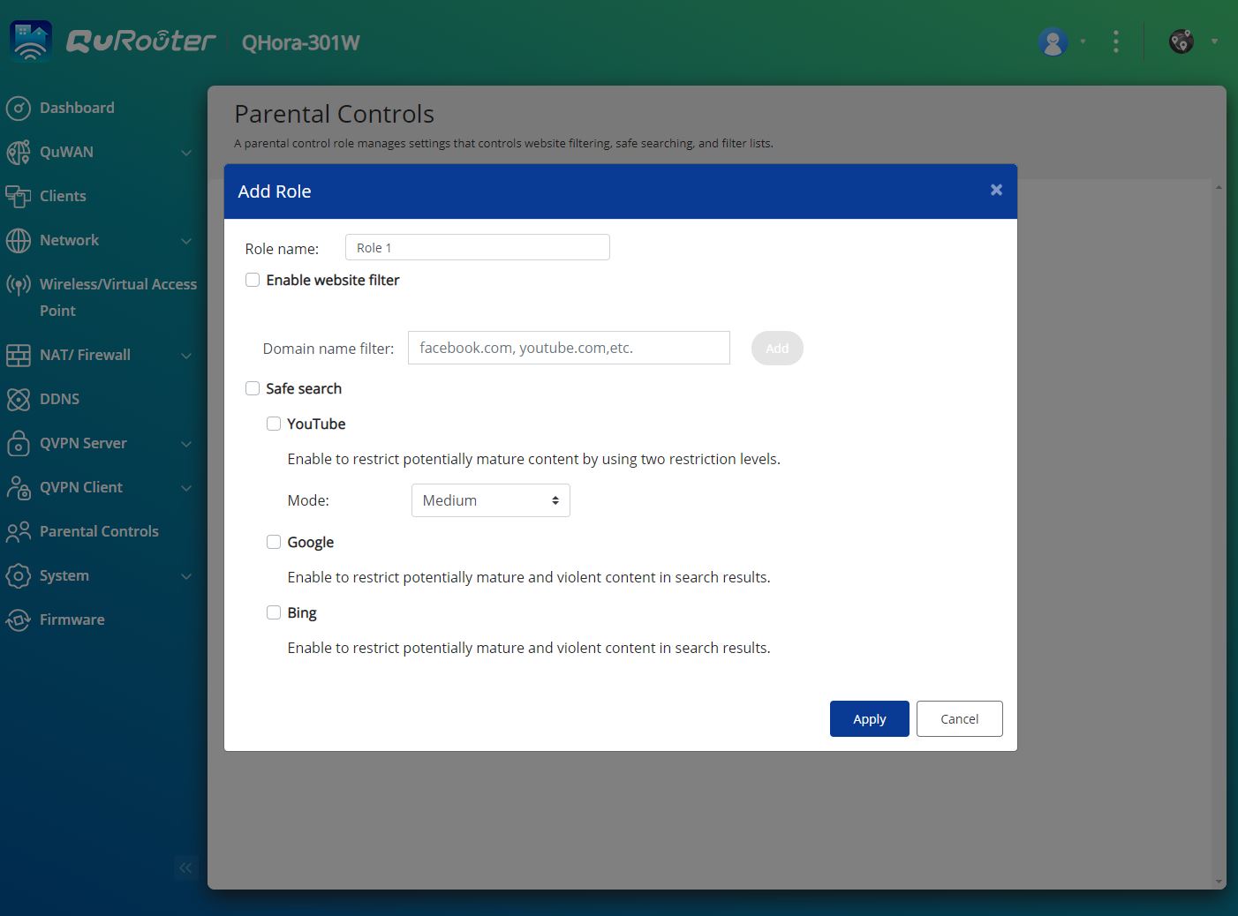This screenshot has width=1238, height=916.
Task: Open the Mode dropdown set to Medium
Action: [x=491, y=500]
